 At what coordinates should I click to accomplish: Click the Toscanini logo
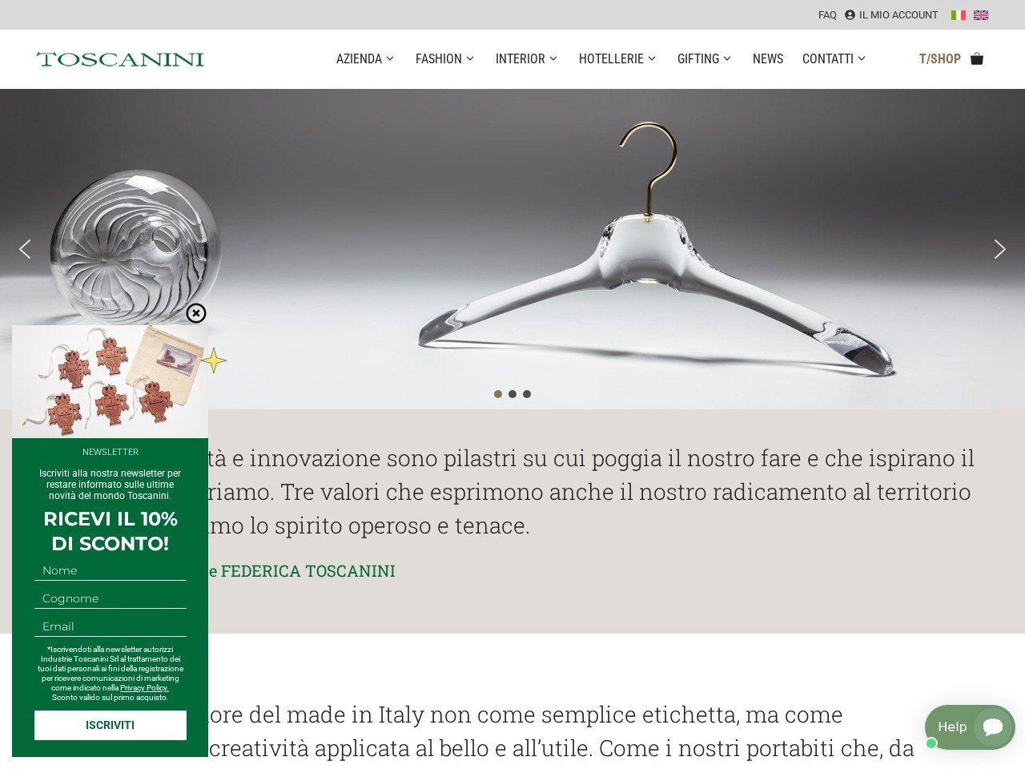[x=120, y=59]
